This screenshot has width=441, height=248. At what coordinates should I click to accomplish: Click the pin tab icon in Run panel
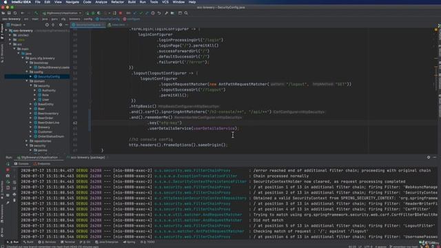[8, 203]
